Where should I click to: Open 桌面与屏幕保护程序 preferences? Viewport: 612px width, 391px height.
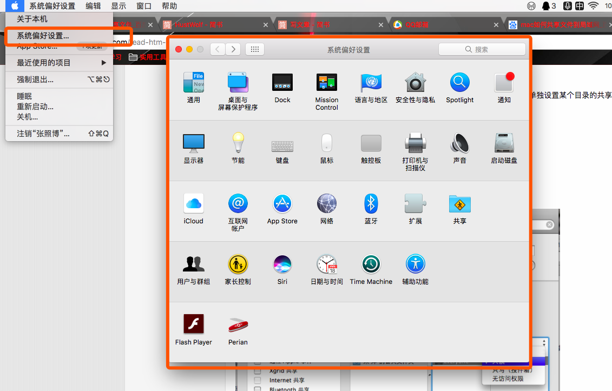(x=238, y=91)
